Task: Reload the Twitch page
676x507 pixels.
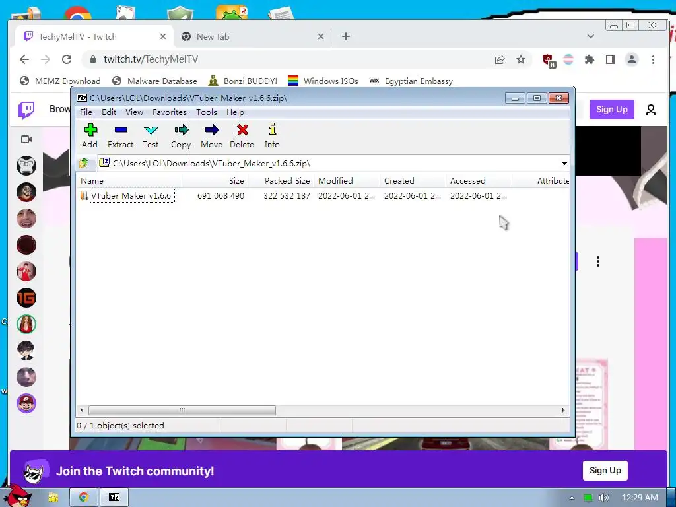Action: pos(67,59)
